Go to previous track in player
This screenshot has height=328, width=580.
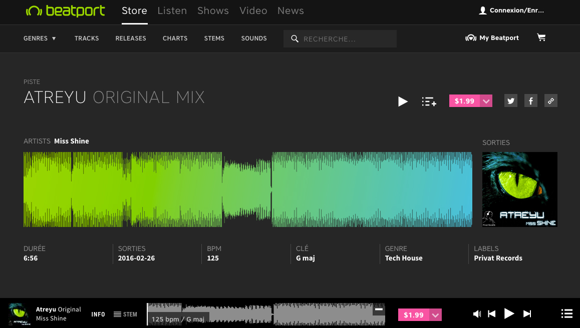click(492, 314)
